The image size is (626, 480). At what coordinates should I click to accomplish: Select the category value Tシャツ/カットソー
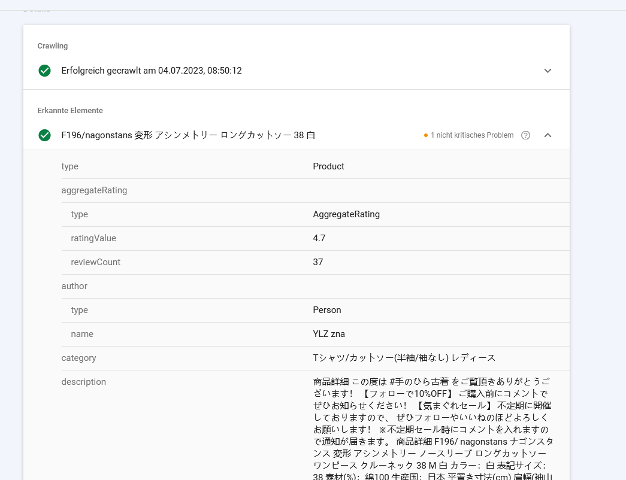point(404,358)
